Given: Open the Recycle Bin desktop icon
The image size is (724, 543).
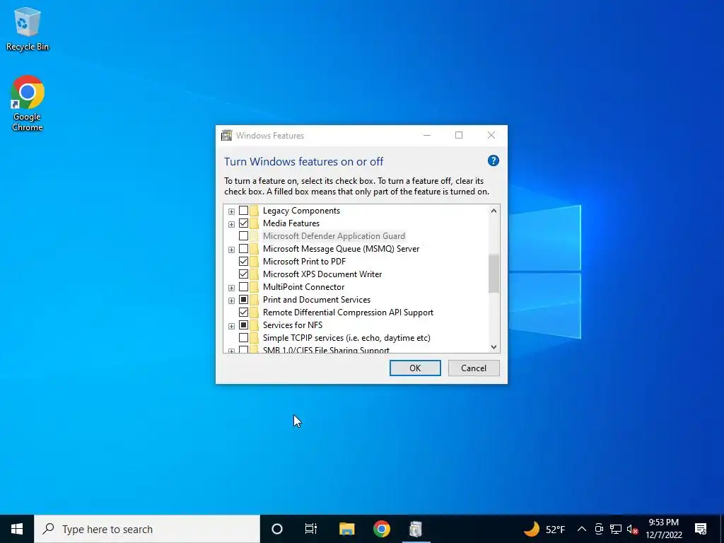Looking at the screenshot, I should 28,28.
